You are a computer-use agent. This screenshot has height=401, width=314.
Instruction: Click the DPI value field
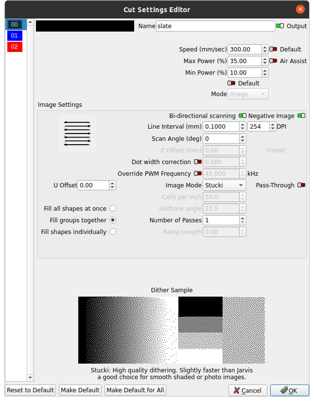259,127
